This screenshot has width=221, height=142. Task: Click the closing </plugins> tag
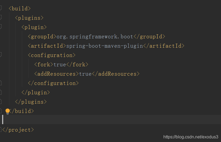(31, 102)
